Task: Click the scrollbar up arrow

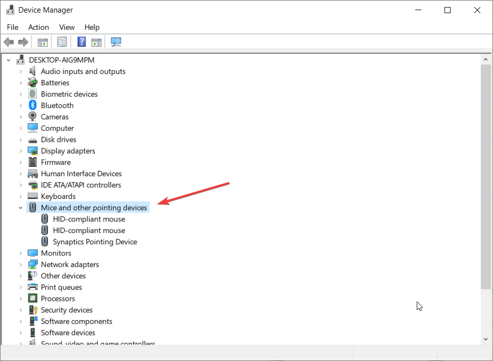Action: 486,60
